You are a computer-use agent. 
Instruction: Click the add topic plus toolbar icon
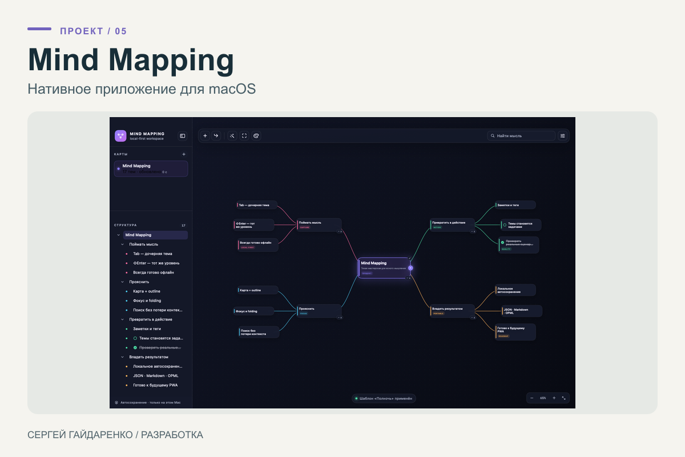pyautogui.click(x=205, y=136)
